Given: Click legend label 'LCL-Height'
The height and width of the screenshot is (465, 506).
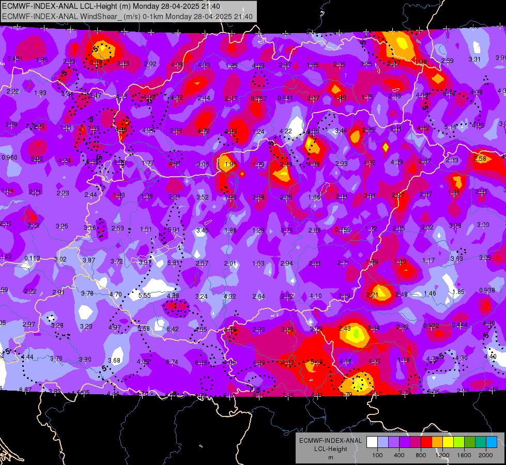Looking at the screenshot, I should click(x=330, y=449).
